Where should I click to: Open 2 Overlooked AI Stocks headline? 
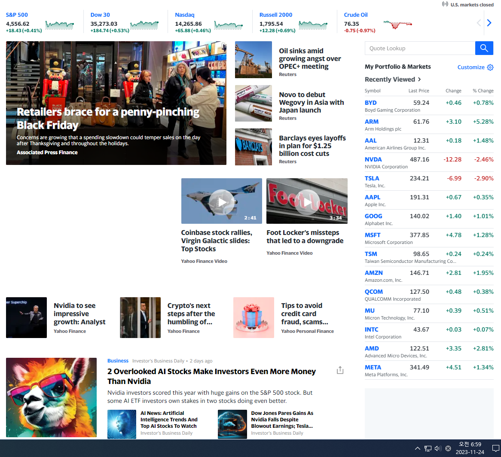[x=211, y=376]
